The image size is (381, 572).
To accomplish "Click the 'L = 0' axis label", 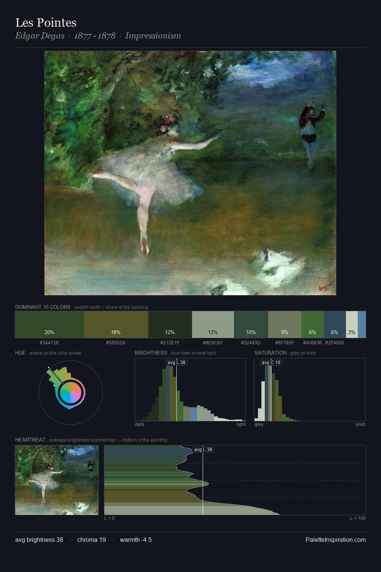I will 109,518.
